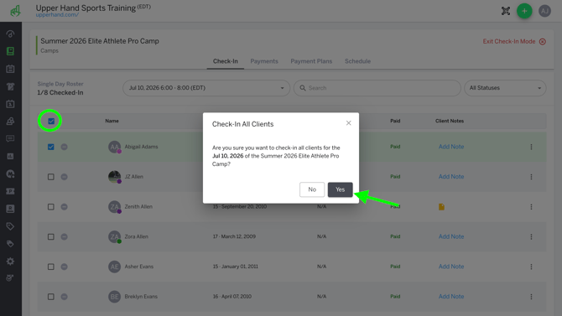Switch to the Payment Plans tab
The height and width of the screenshot is (316, 562).
pyautogui.click(x=311, y=61)
